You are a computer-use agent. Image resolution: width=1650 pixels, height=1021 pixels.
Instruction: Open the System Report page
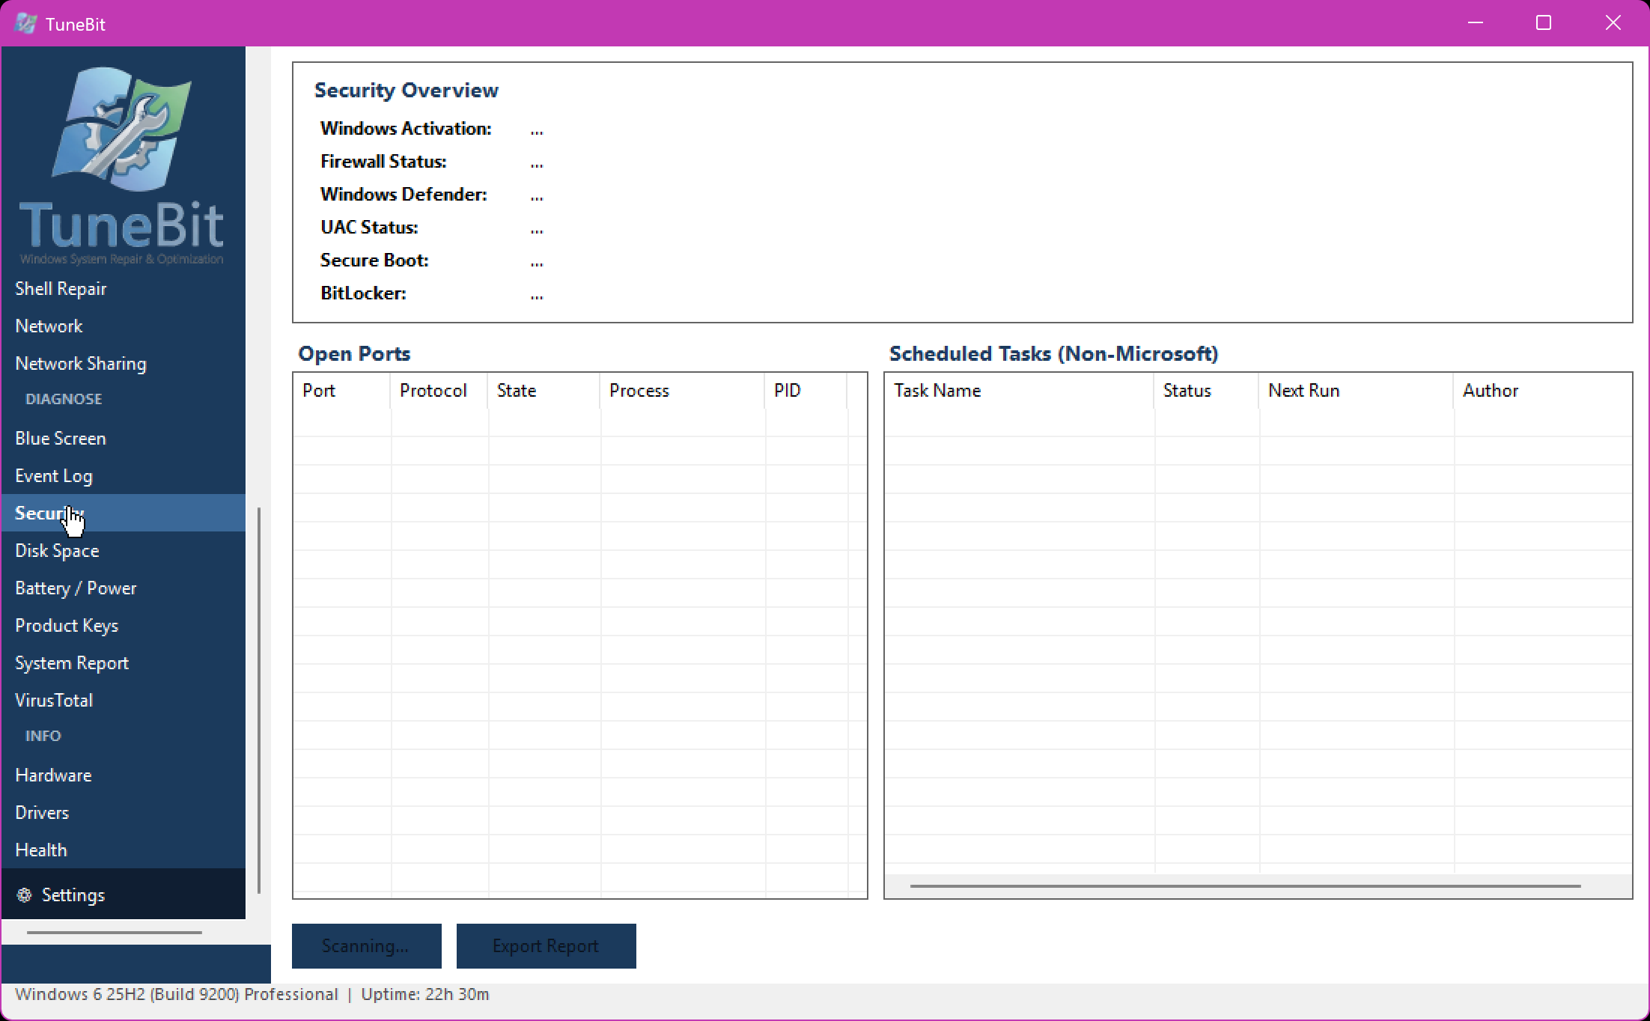point(124,663)
